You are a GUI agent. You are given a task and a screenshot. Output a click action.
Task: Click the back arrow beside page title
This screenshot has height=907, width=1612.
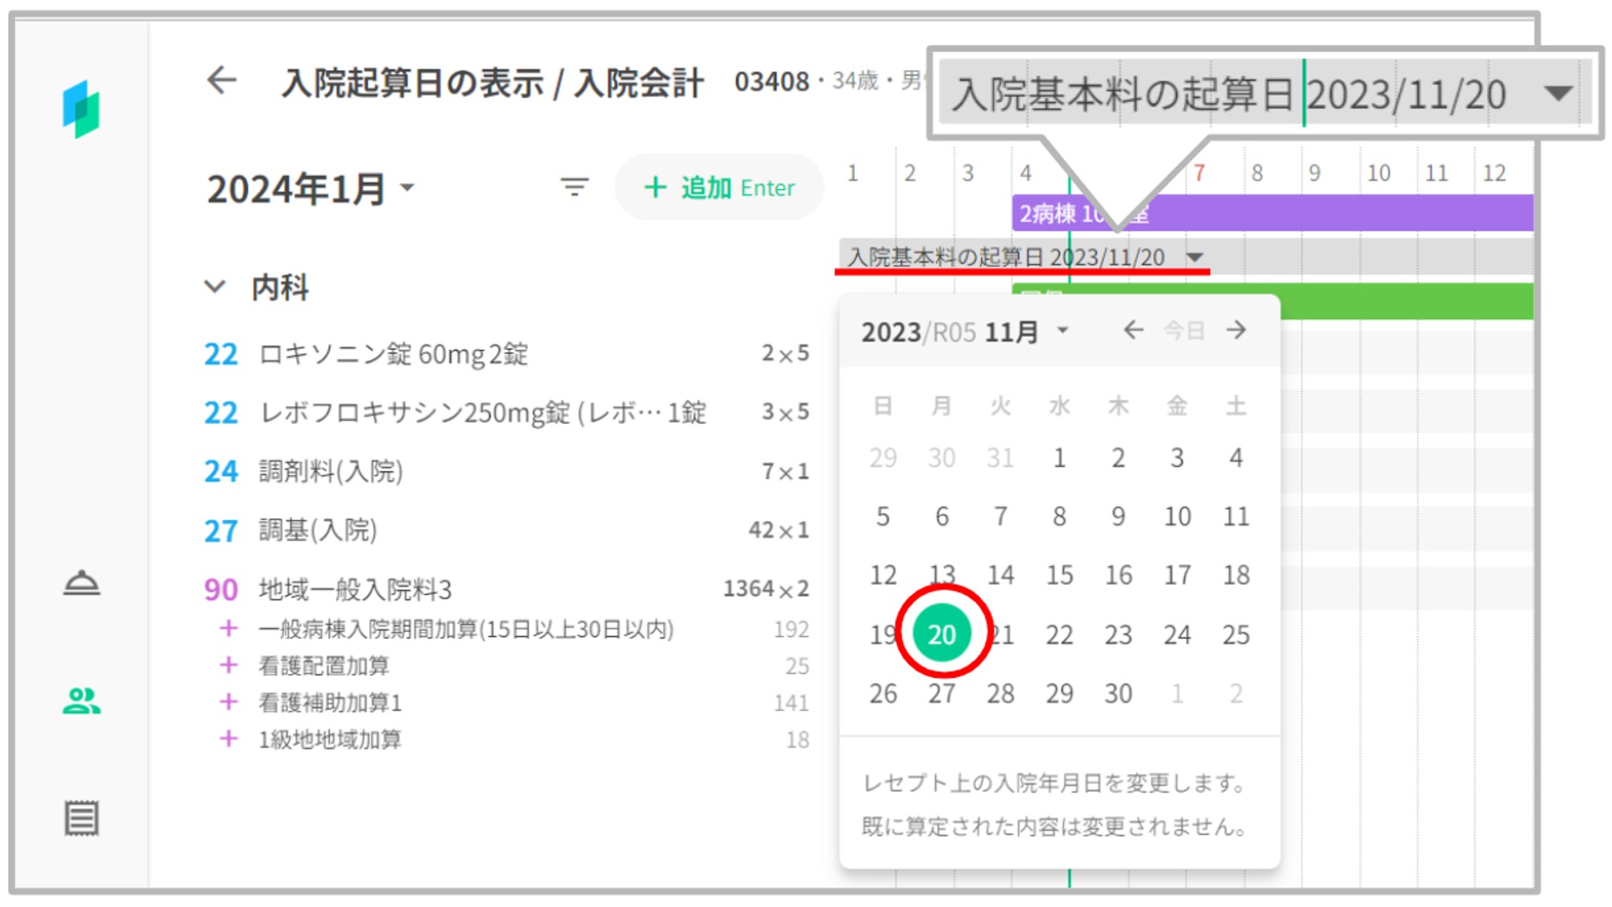pyautogui.click(x=221, y=81)
